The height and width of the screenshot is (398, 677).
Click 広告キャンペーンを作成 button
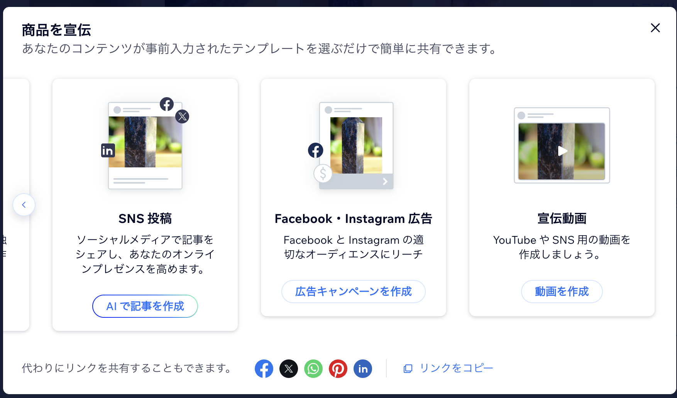(x=354, y=292)
